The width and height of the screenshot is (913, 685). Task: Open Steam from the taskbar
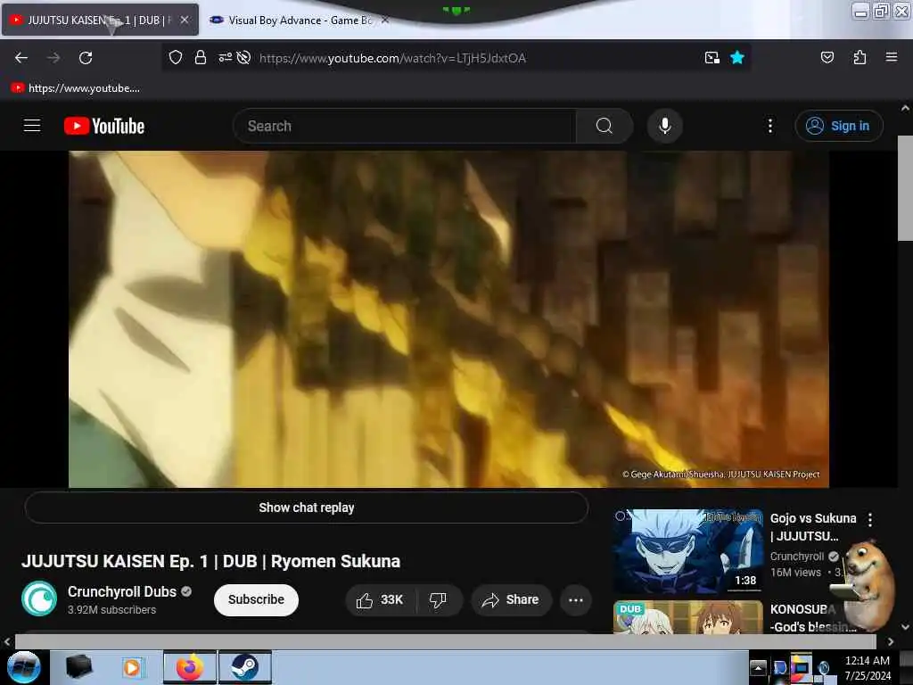245,667
